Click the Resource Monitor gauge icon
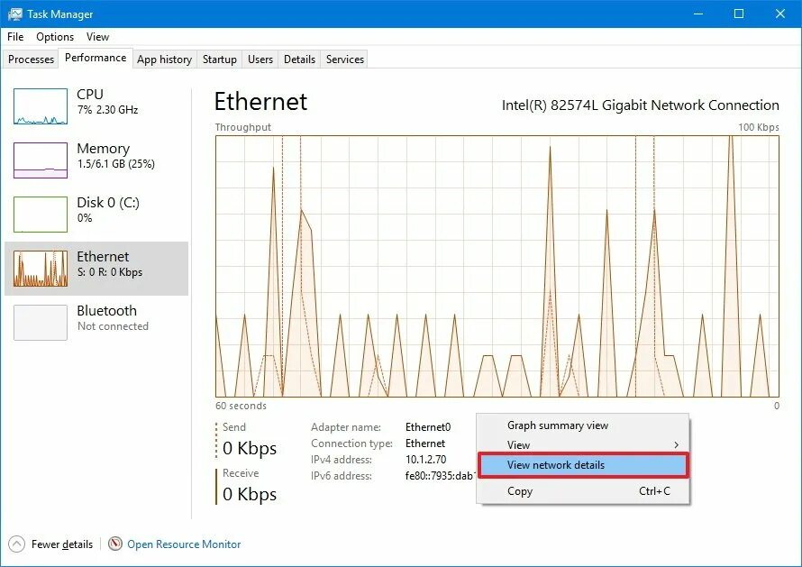802x567 pixels. click(115, 544)
